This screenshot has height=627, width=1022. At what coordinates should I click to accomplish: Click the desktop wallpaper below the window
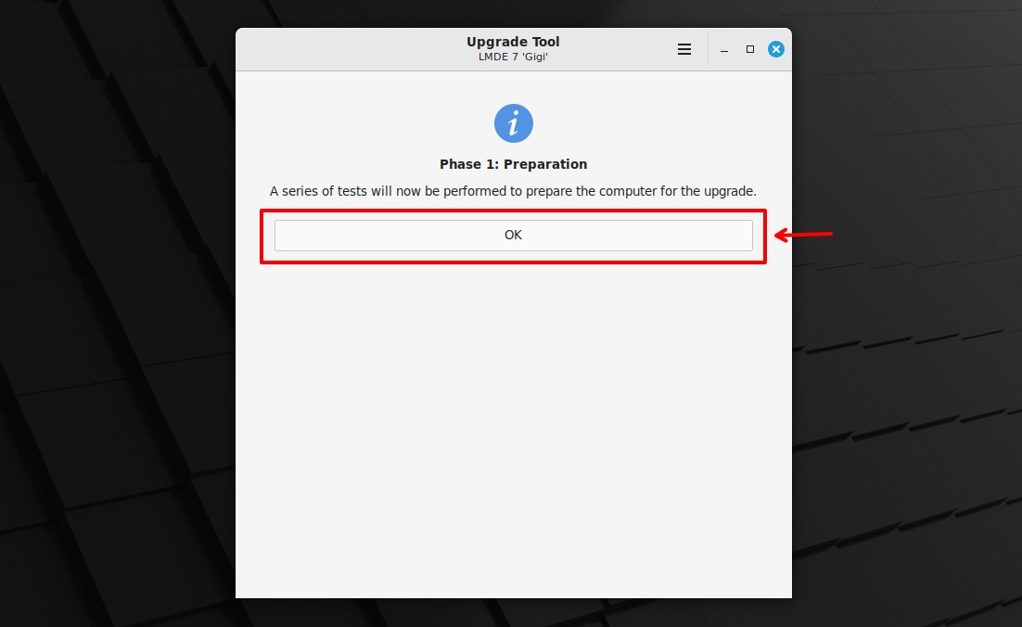[514, 613]
